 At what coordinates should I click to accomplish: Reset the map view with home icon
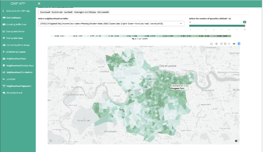click(229, 44)
